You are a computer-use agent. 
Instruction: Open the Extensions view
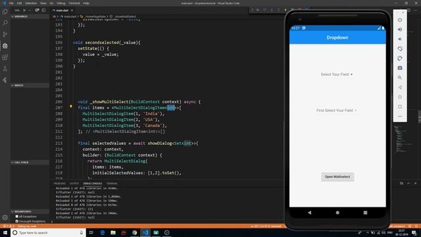pos(5,57)
